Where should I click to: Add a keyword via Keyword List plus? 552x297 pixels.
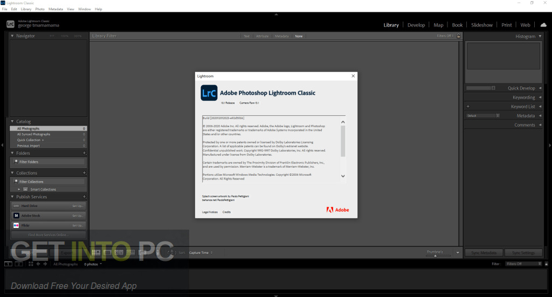point(468,106)
